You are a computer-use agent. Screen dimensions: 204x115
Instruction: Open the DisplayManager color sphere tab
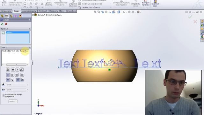pos(20,16)
